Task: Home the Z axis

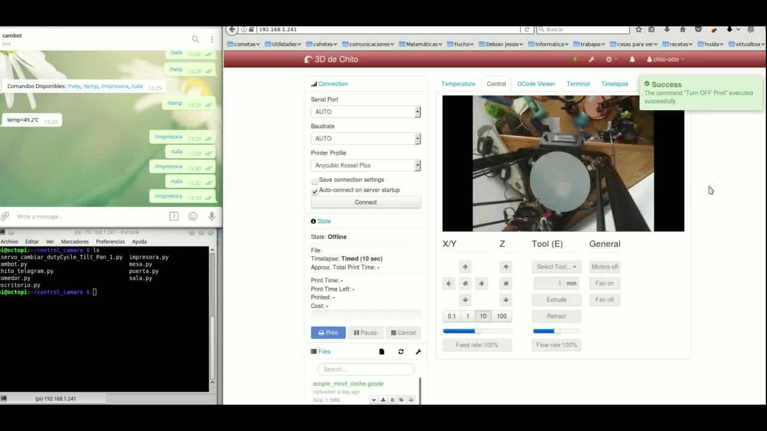Action: 506,283
